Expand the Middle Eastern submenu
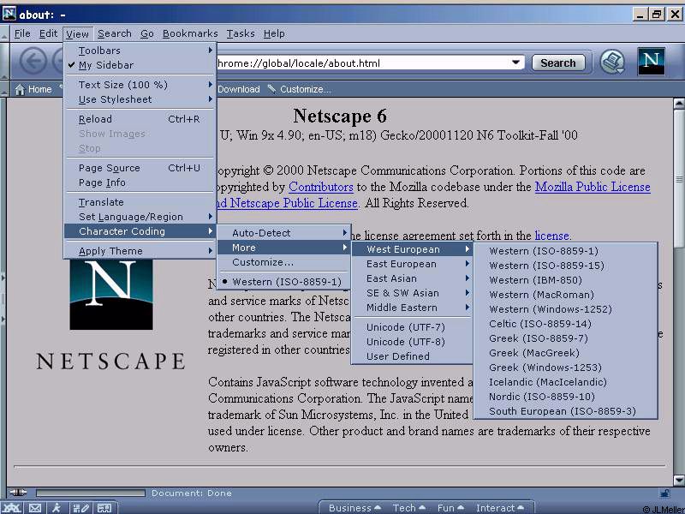The width and height of the screenshot is (685, 514). tap(412, 308)
